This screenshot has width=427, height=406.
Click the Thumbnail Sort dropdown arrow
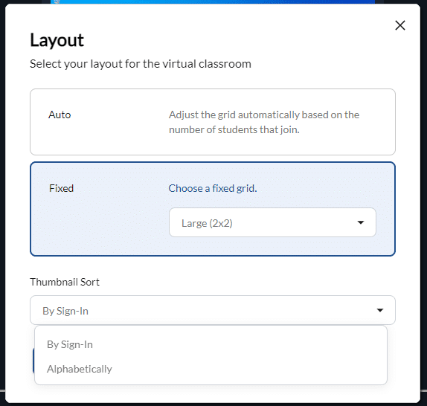pos(380,310)
